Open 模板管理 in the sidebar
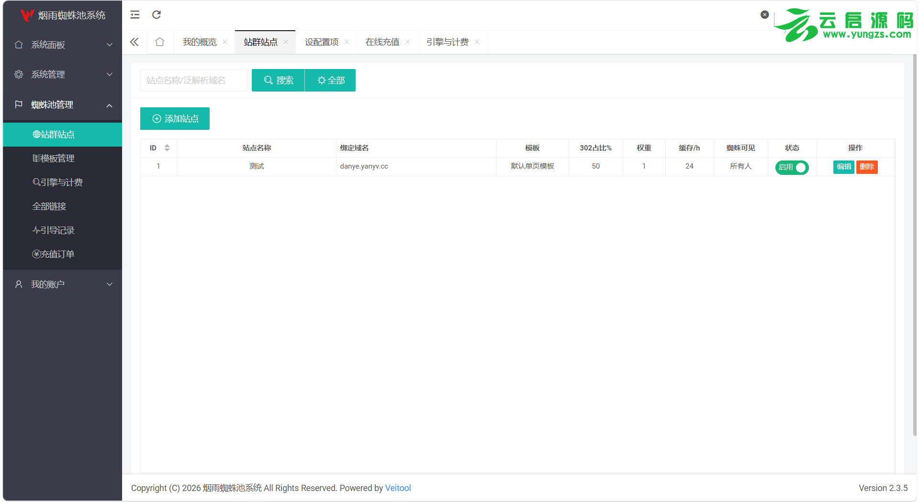 coord(63,159)
